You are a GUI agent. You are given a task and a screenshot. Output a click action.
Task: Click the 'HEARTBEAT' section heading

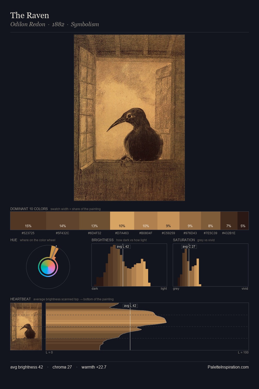point(20,299)
